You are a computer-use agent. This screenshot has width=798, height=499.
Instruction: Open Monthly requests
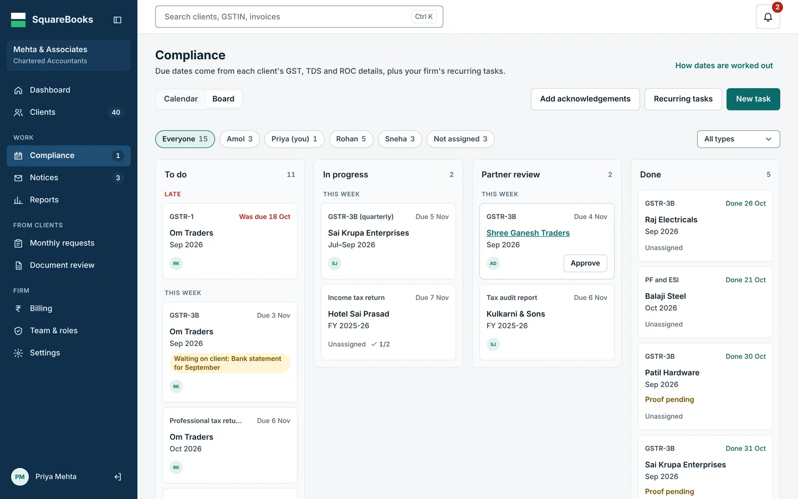click(69, 243)
